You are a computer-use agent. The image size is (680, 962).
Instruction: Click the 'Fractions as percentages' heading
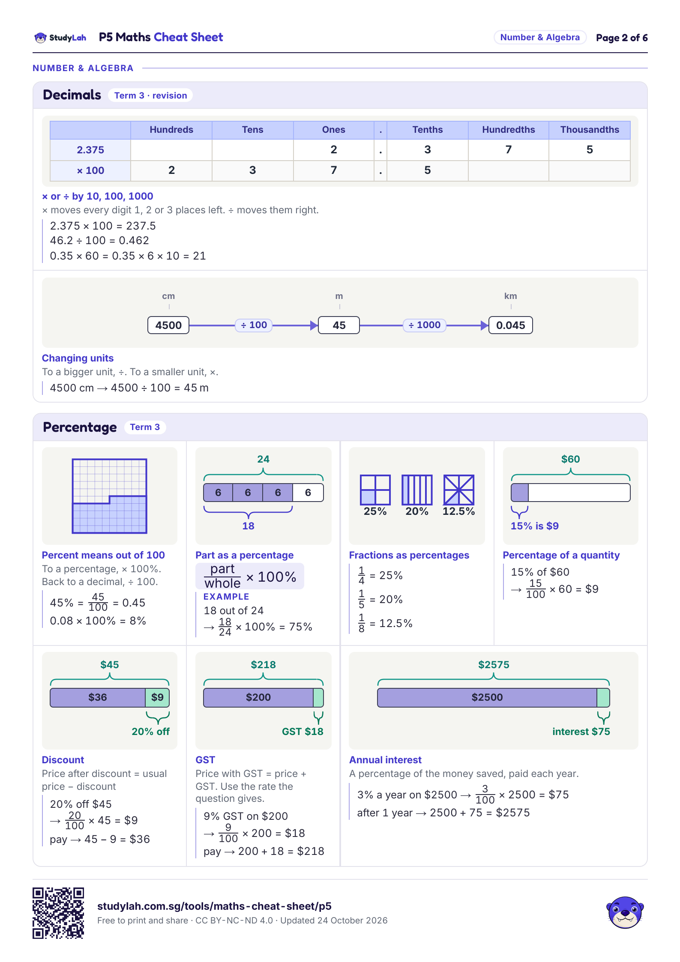pos(409,555)
